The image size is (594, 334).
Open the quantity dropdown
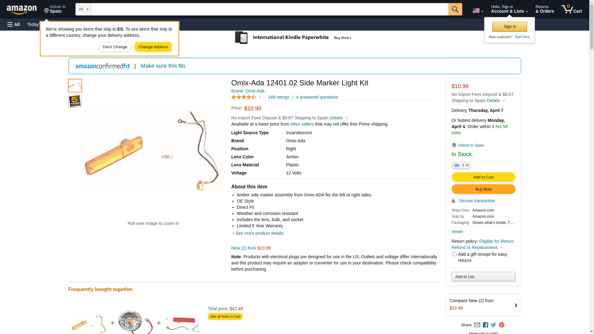[461, 165]
